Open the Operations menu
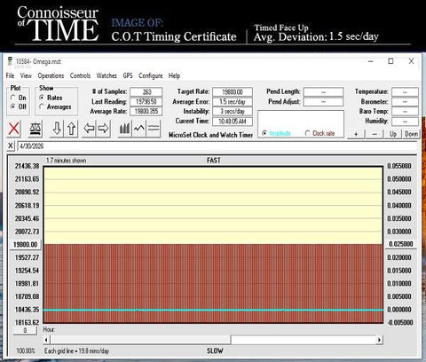Image resolution: width=426 pixels, height=362 pixels. coord(51,75)
